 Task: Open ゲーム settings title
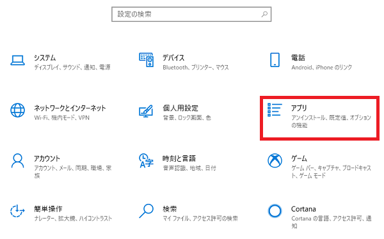[299, 158]
